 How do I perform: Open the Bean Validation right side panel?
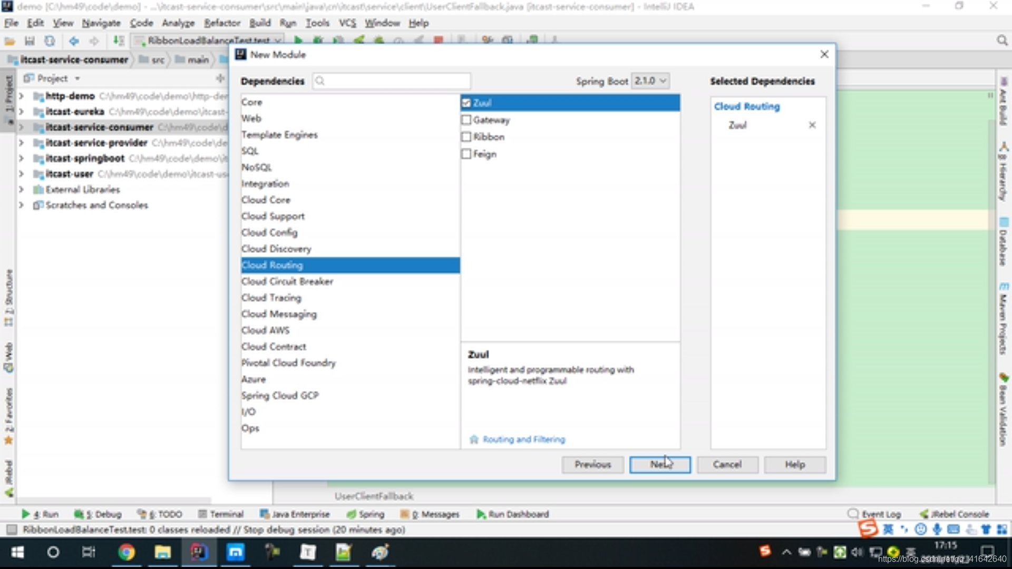[x=1003, y=409]
